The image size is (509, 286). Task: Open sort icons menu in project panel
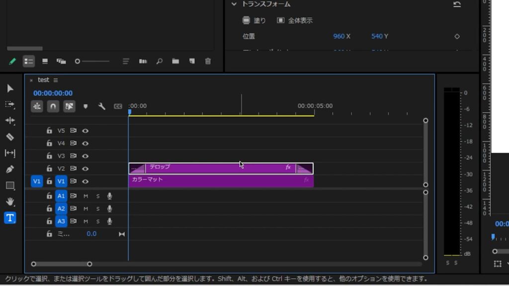[126, 61]
